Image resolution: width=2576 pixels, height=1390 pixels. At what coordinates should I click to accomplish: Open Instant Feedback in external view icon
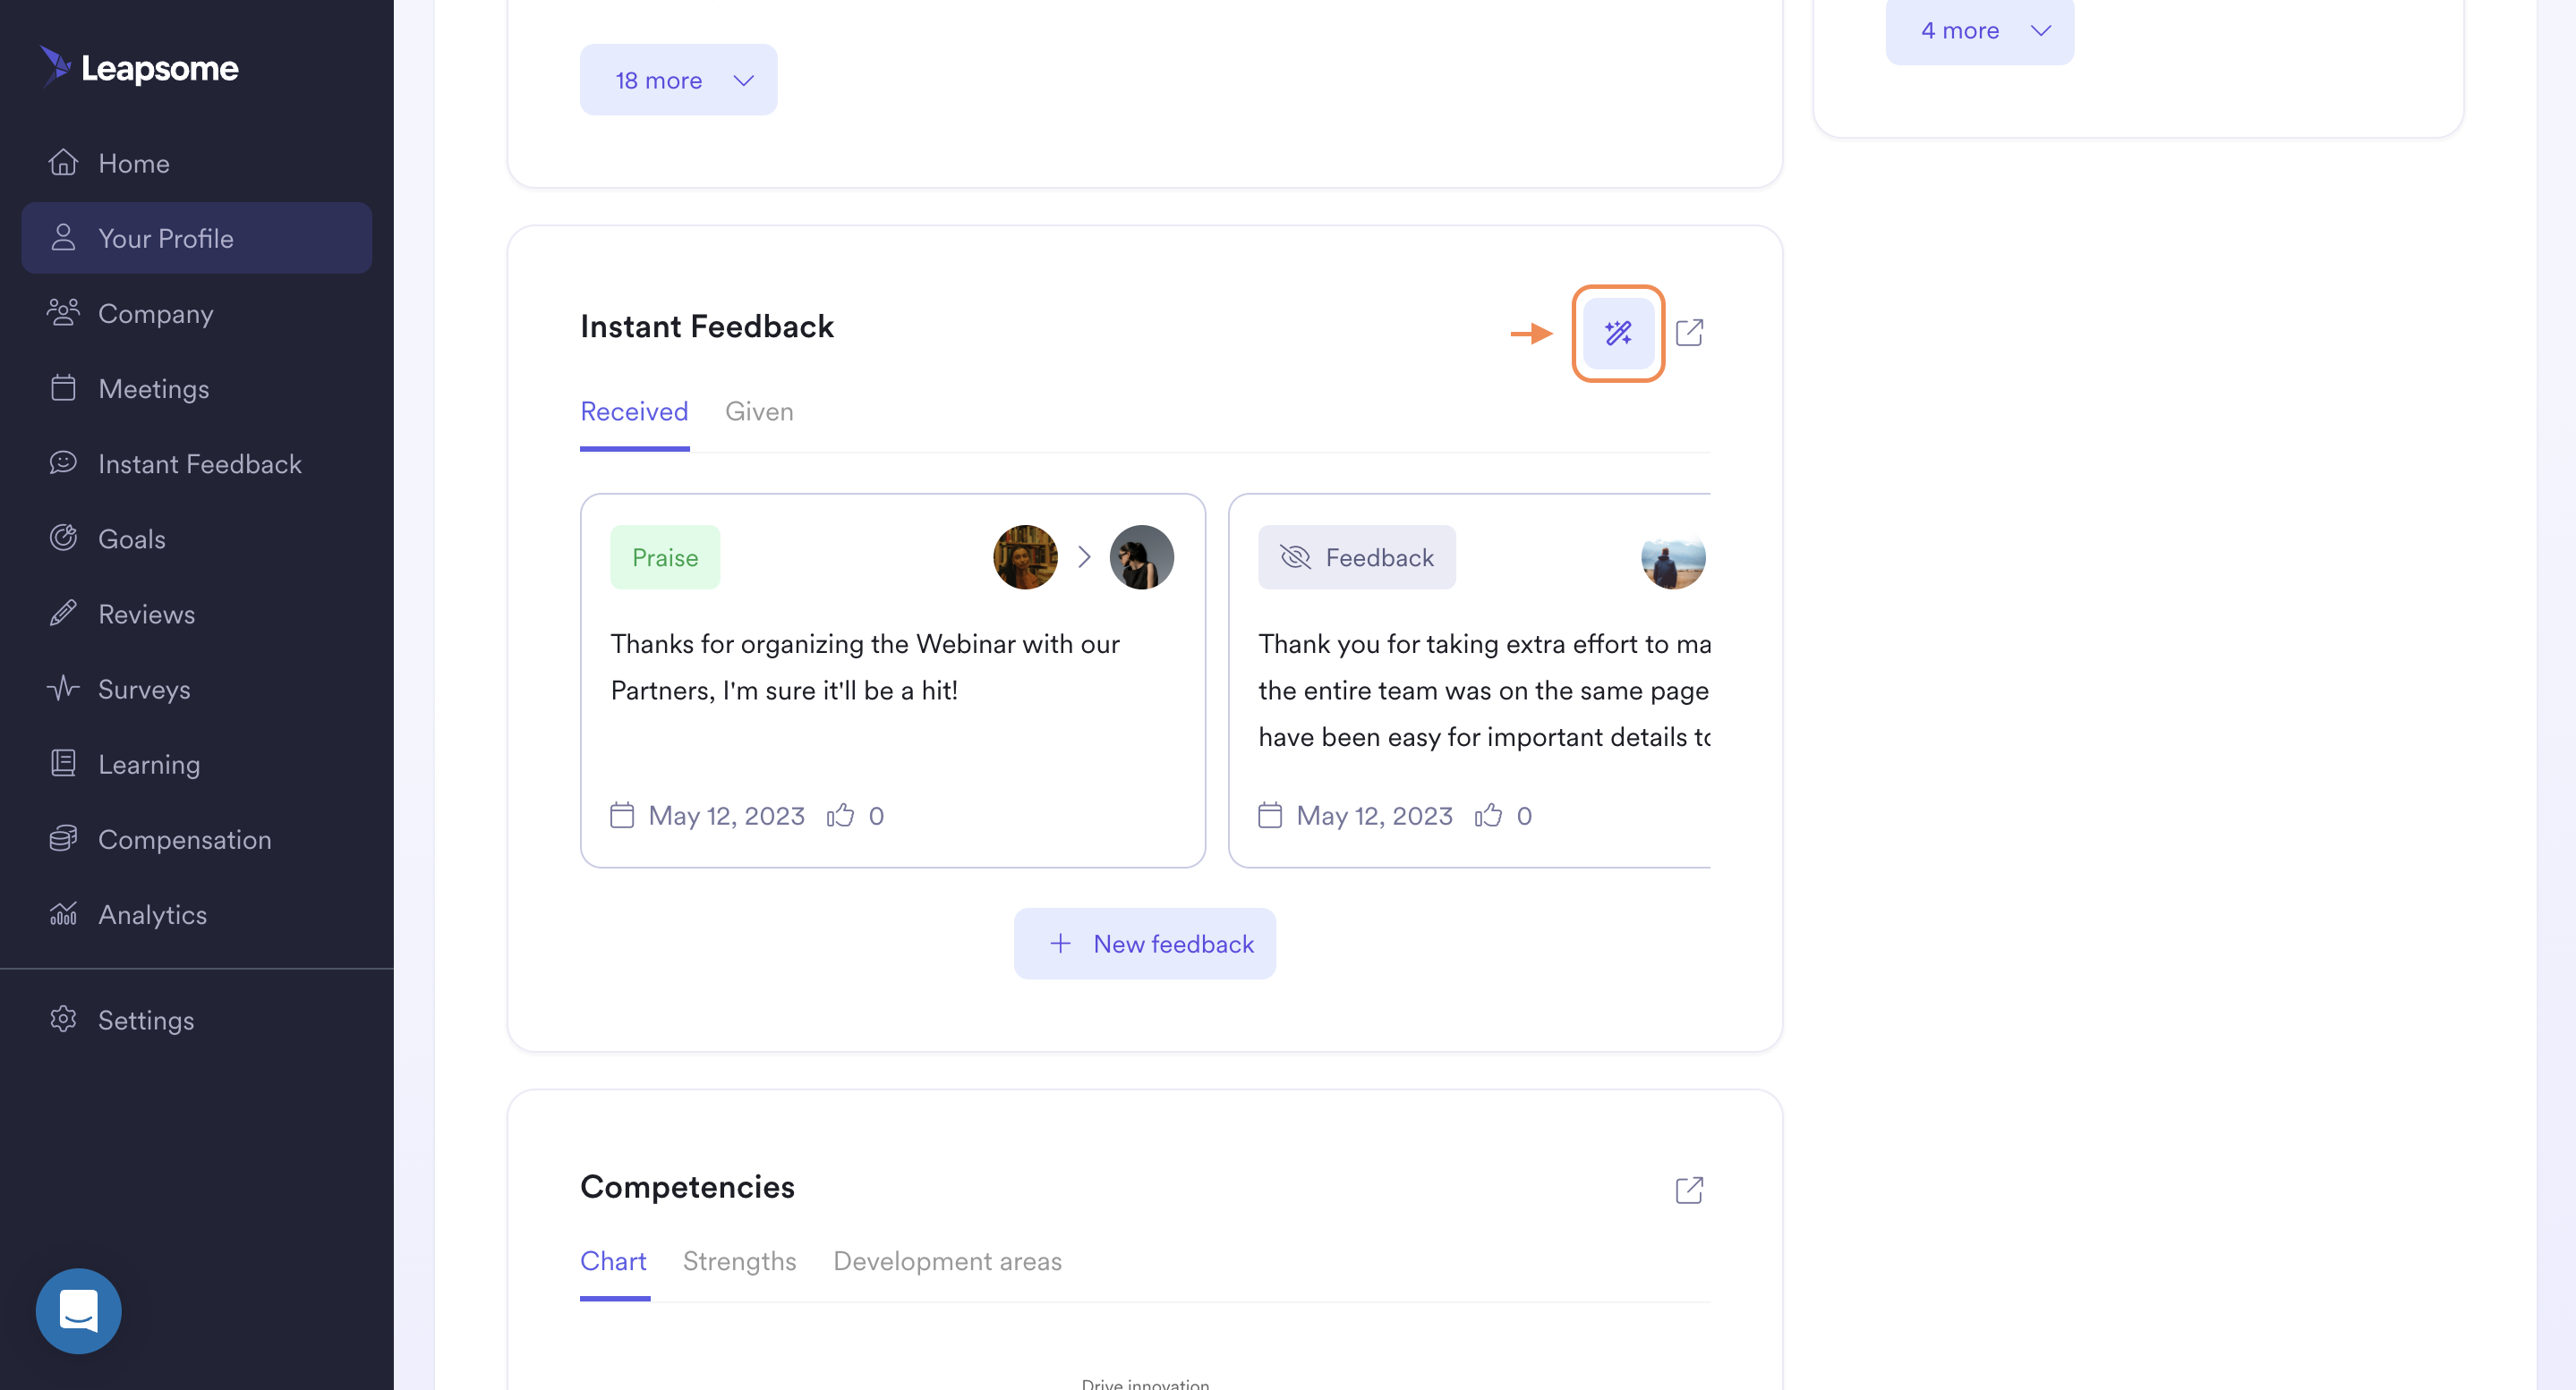1688,333
